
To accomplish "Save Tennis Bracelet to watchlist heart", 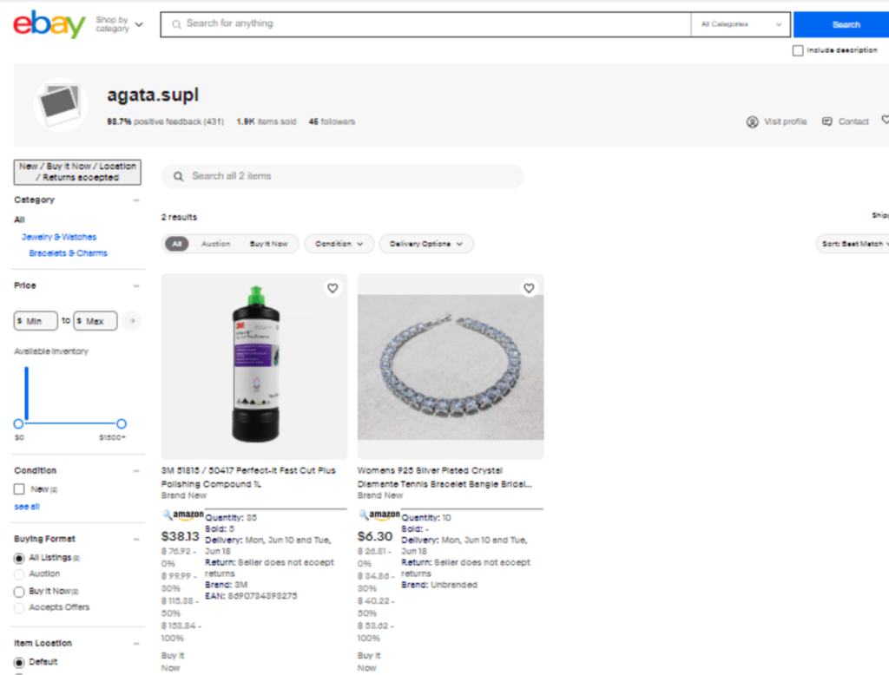I will point(529,288).
